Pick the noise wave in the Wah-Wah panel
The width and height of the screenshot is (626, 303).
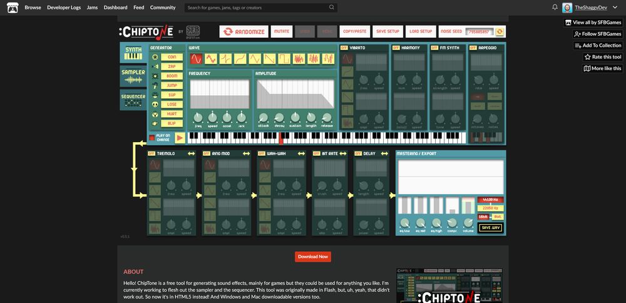coord(265,229)
